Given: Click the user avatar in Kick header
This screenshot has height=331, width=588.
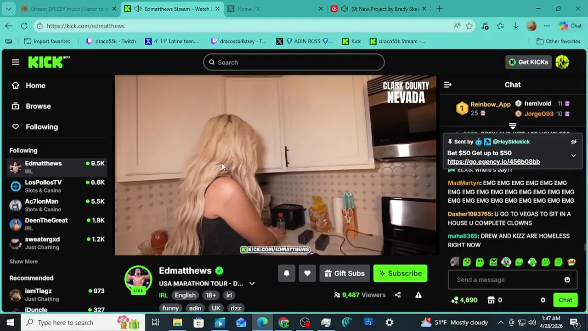Looking at the screenshot, I should tap(562, 62).
